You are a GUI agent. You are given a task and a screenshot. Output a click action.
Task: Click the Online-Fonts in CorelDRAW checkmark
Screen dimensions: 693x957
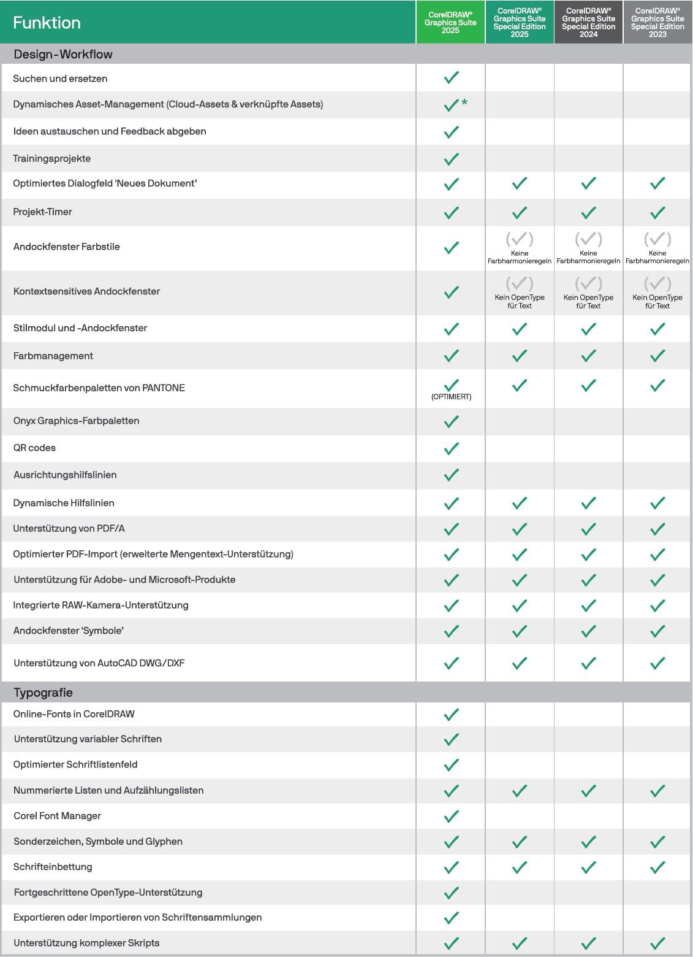tap(451, 715)
